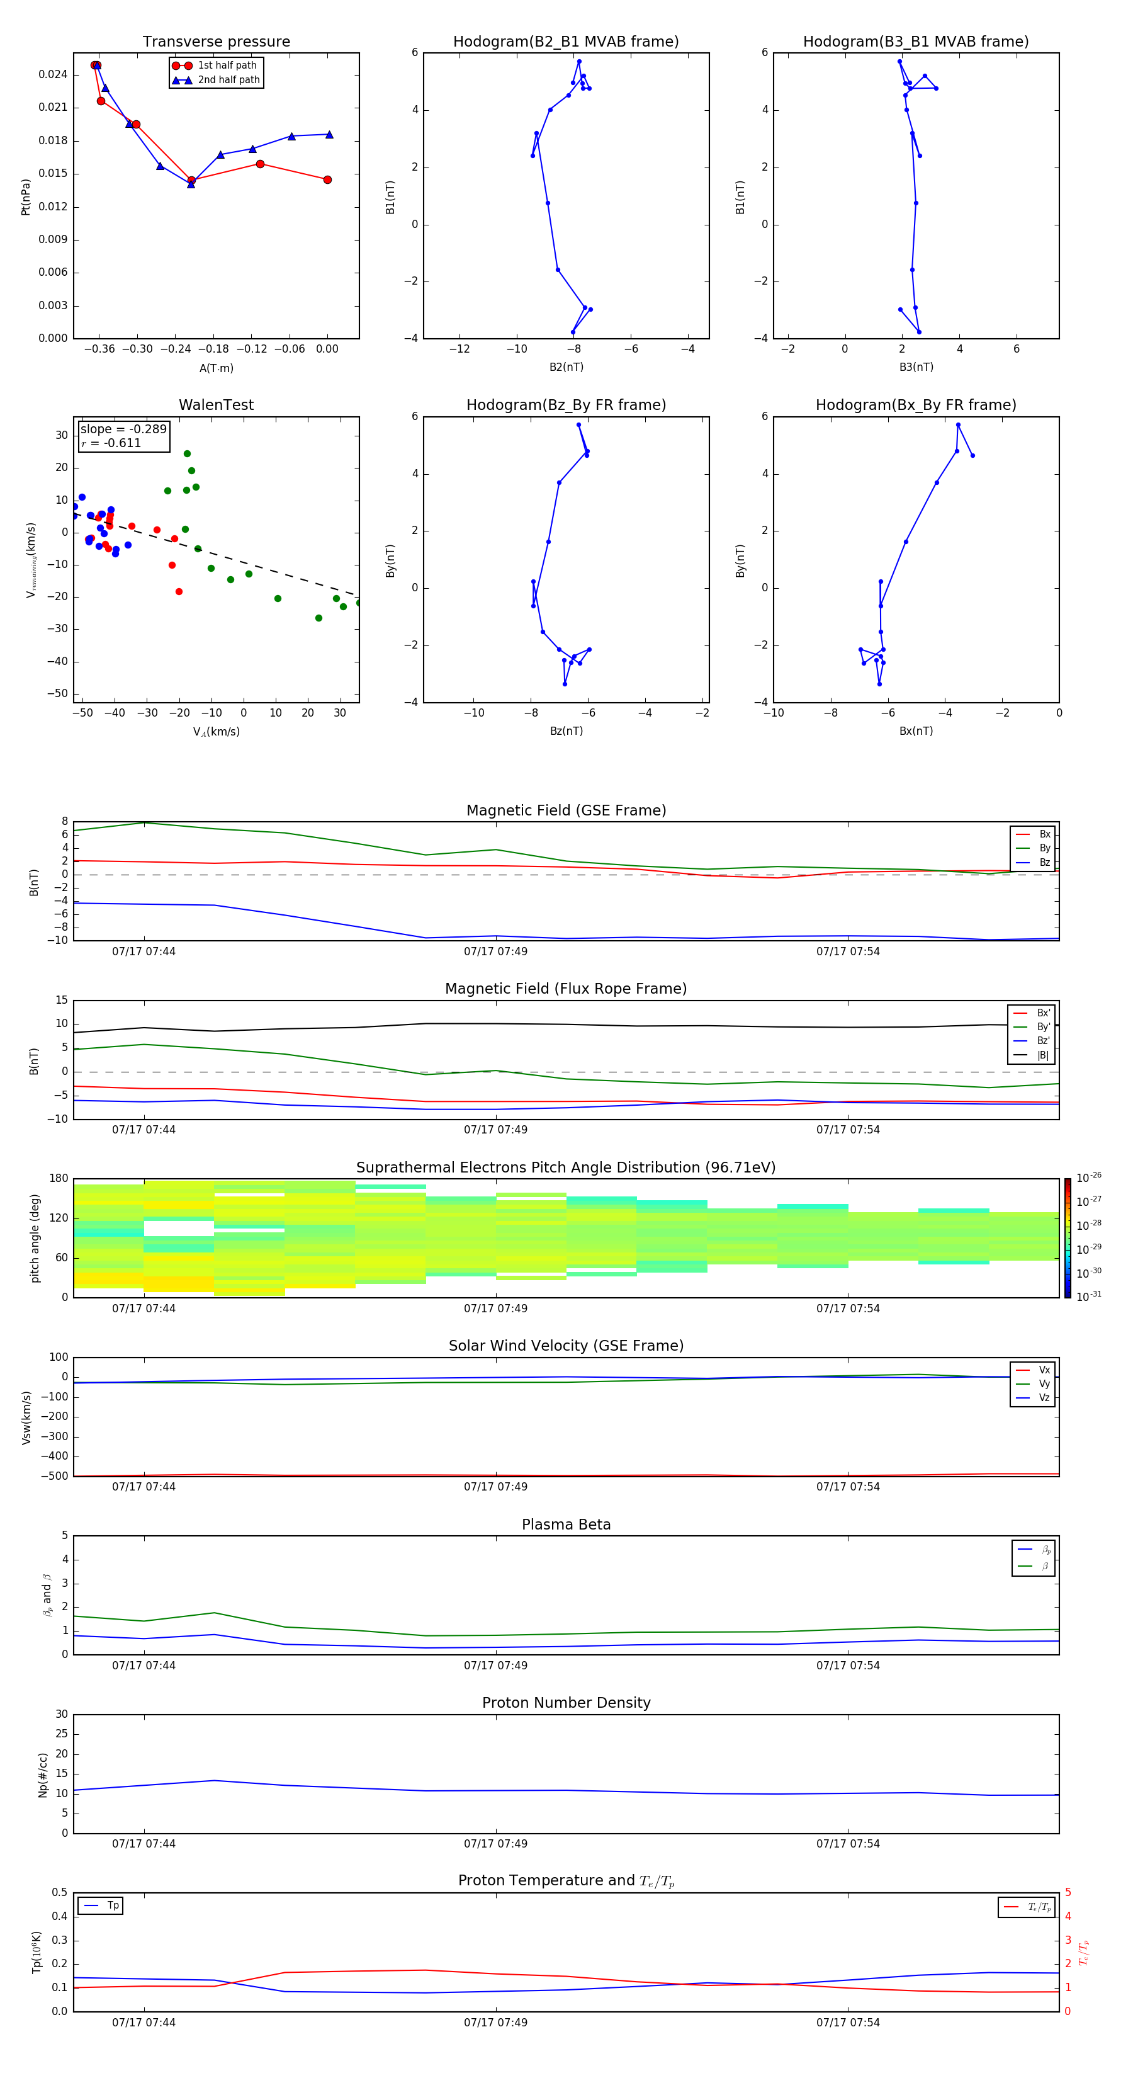Click '07/17 07:54' tick under proton temperature plot
Viewport: 1133px width, 2078px height.
pyautogui.click(x=847, y=2023)
